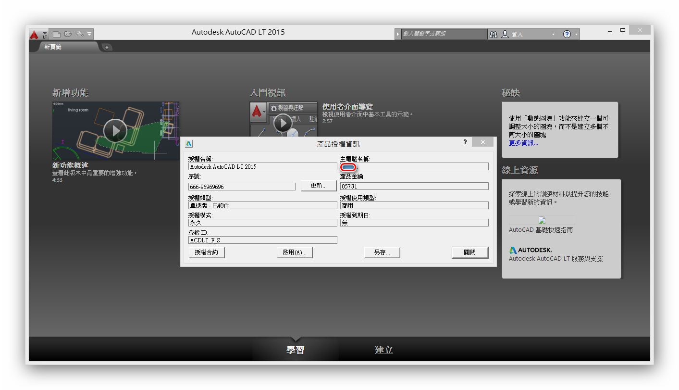
Task: Click the serial number field 666-96969696
Action: 242,187
